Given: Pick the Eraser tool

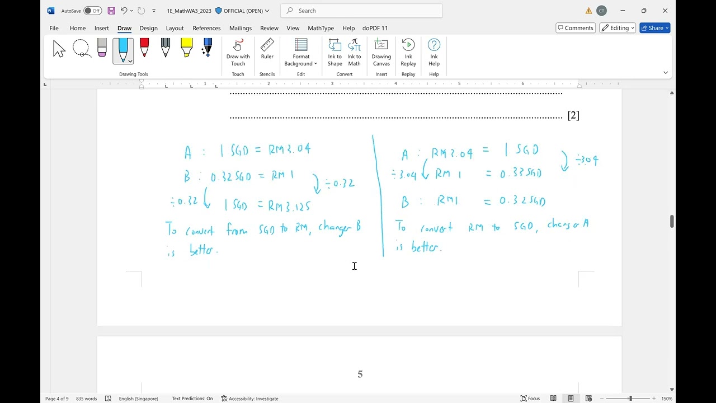Looking at the screenshot, I should (x=102, y=48).
